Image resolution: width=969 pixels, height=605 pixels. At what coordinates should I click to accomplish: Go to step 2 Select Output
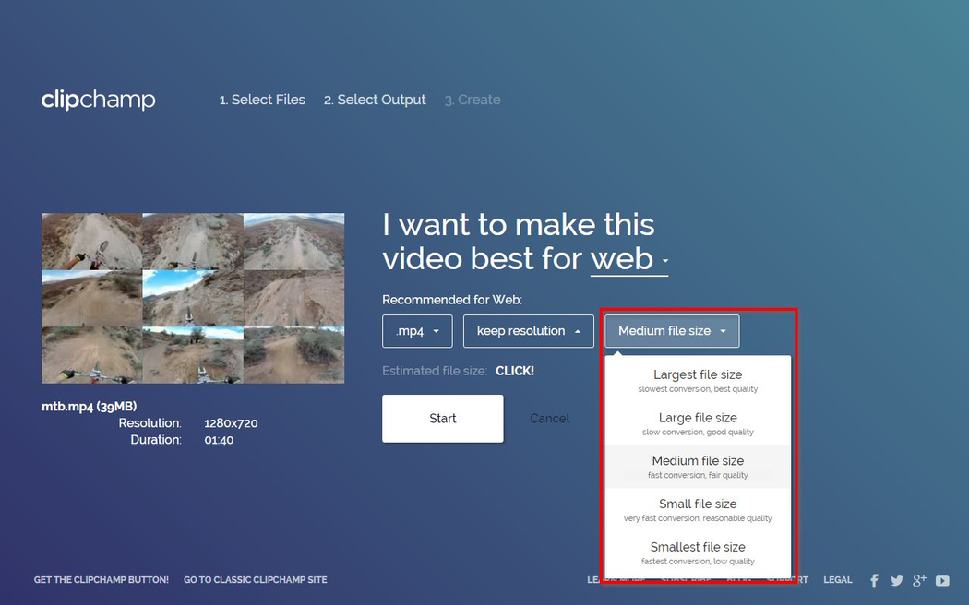tap(375, 100)
